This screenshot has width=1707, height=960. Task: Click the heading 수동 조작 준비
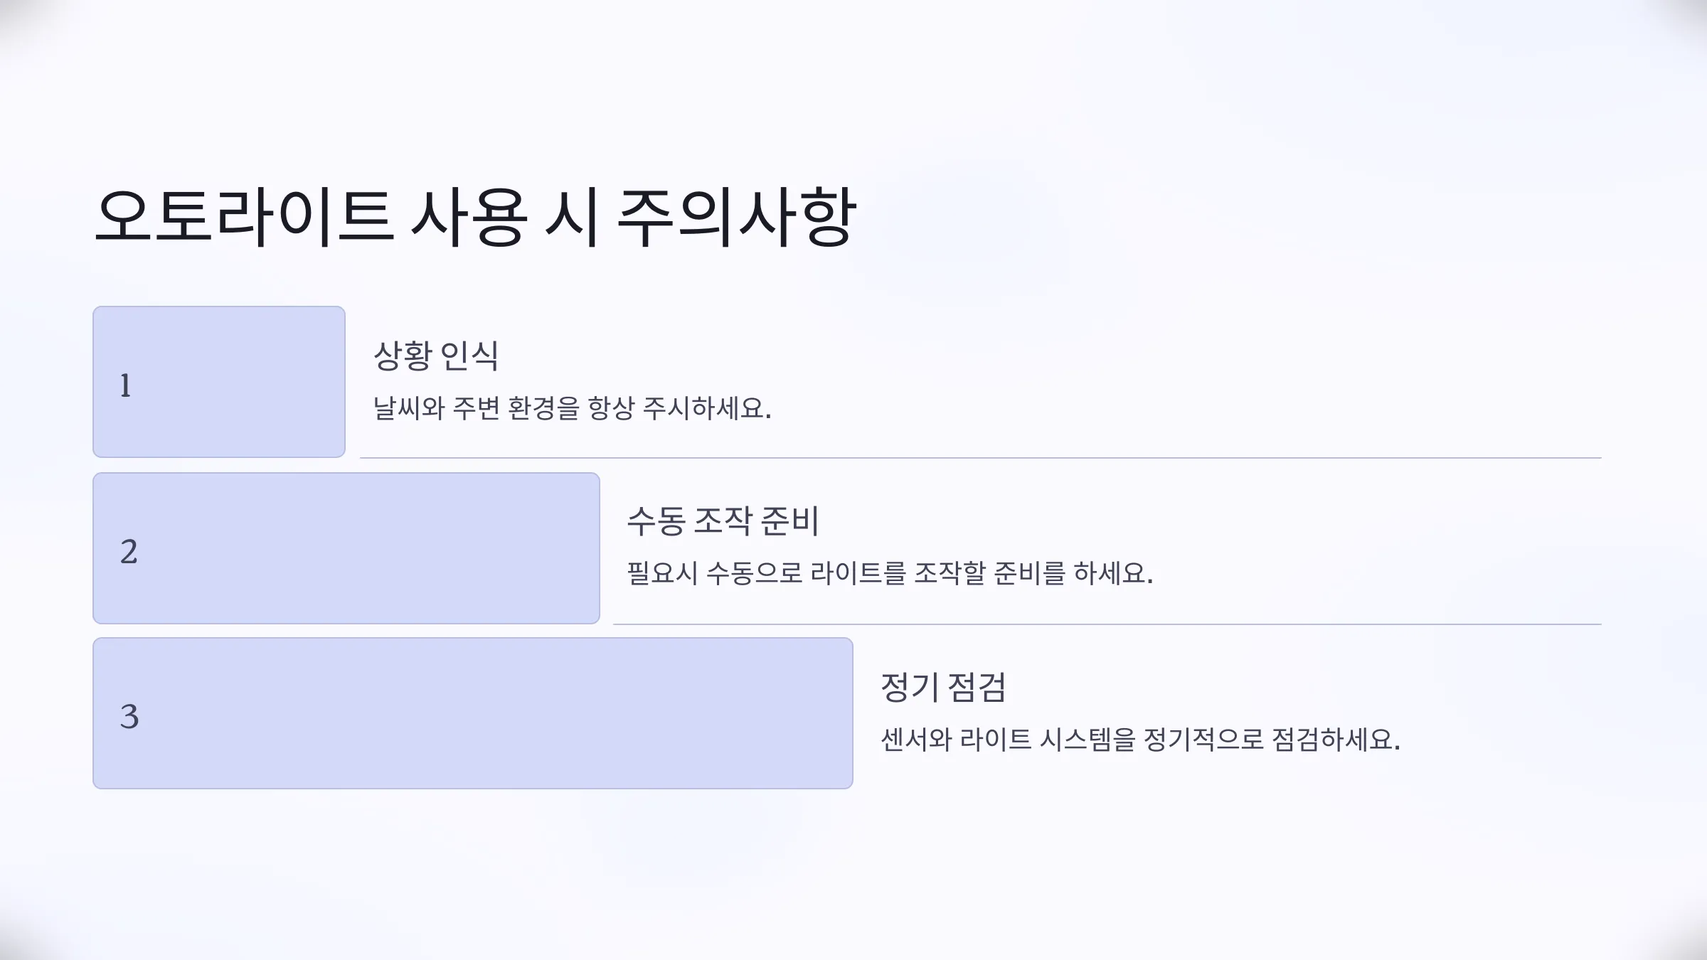[x=723, y=521]
